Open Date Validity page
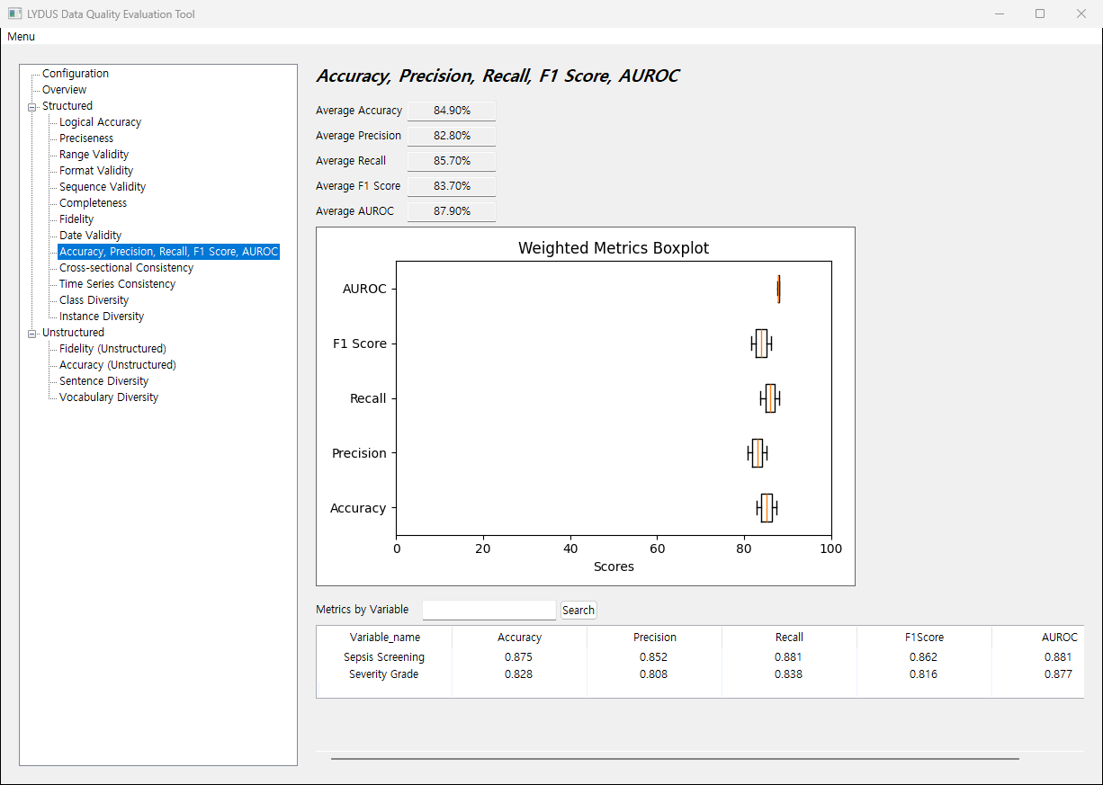 click(91, 236)
